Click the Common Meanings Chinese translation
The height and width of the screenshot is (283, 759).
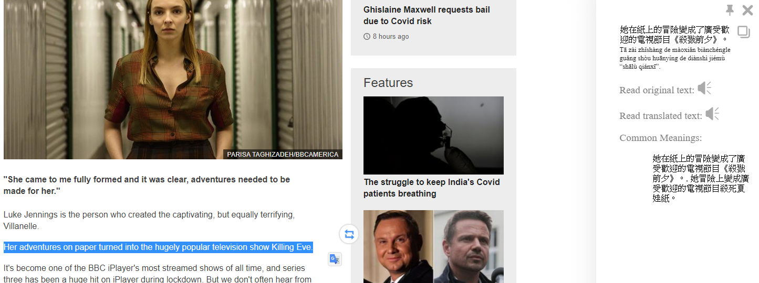701,178
